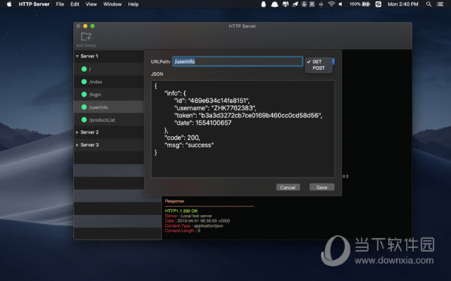This screenshot has width=451, height=281.
Task: Open Spotlight search magnifier
Action: coord(428,4)
